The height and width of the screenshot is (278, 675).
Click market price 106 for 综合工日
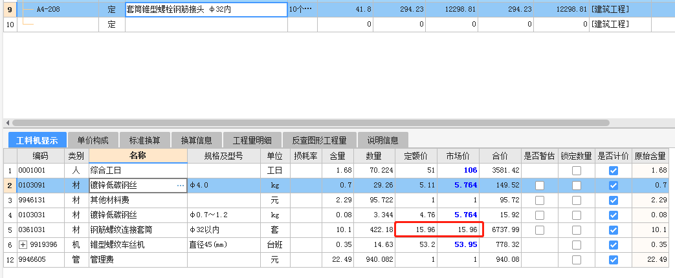click(458, 171)
